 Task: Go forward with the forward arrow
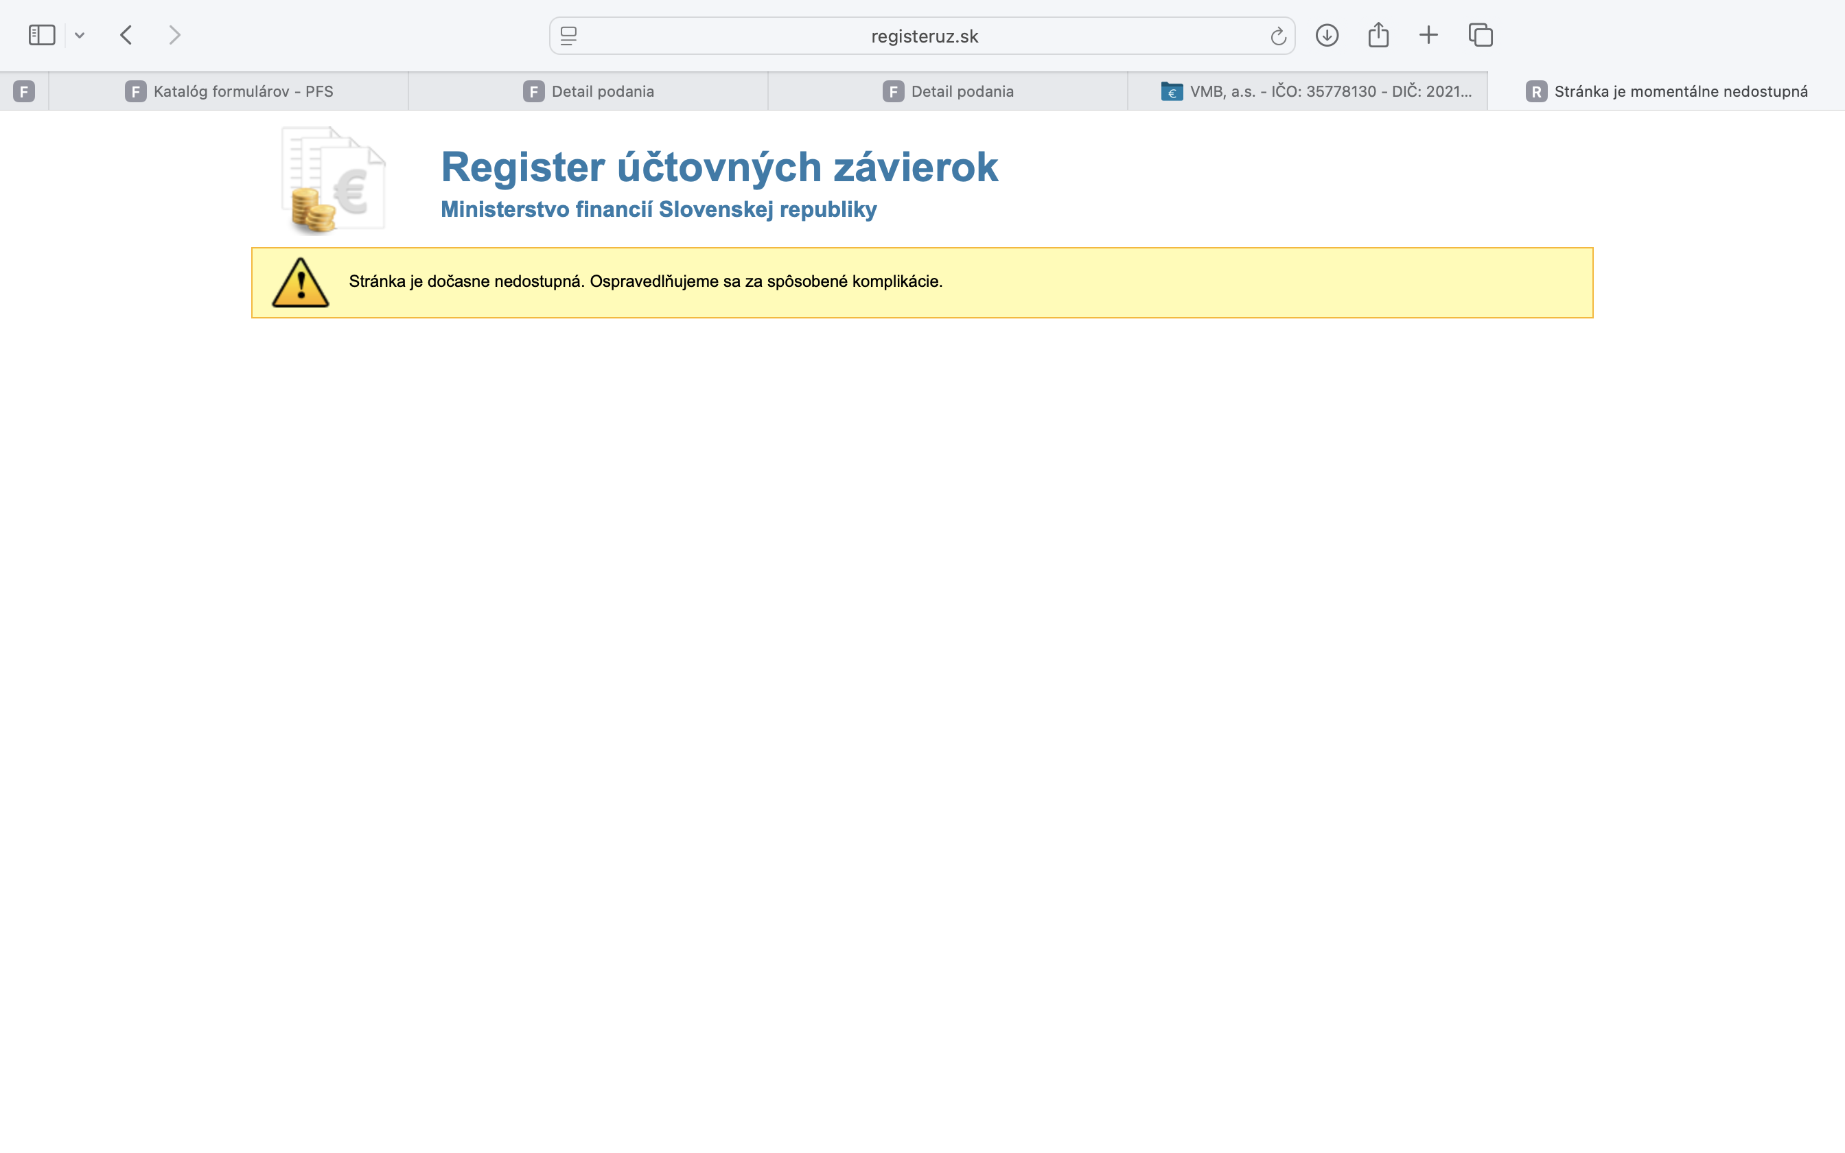coord(174,35)
